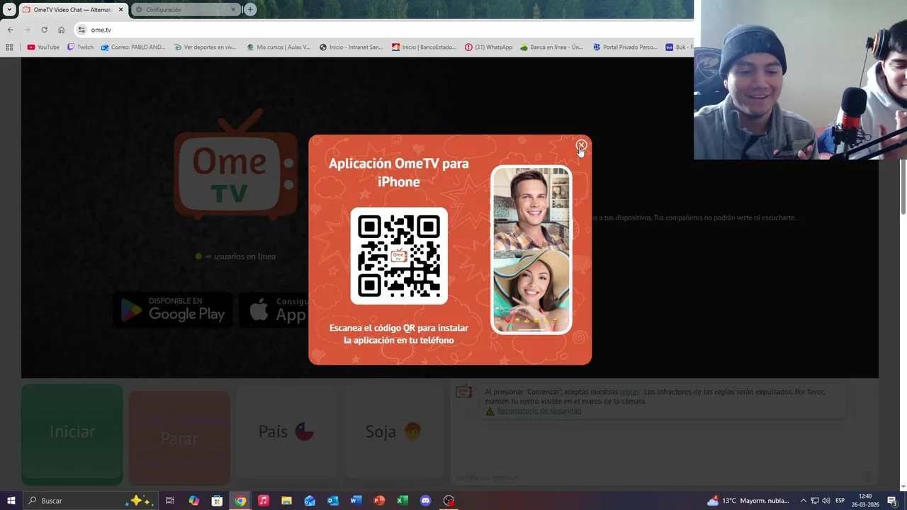Open the Mis cursos | Aulas V... bookmark
Viewport: 907px width, 510px height.
pos(278,47)
